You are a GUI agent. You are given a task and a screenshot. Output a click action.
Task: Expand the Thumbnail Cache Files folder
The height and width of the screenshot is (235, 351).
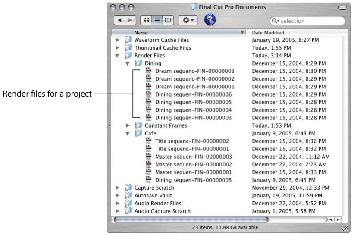point(117,48)
